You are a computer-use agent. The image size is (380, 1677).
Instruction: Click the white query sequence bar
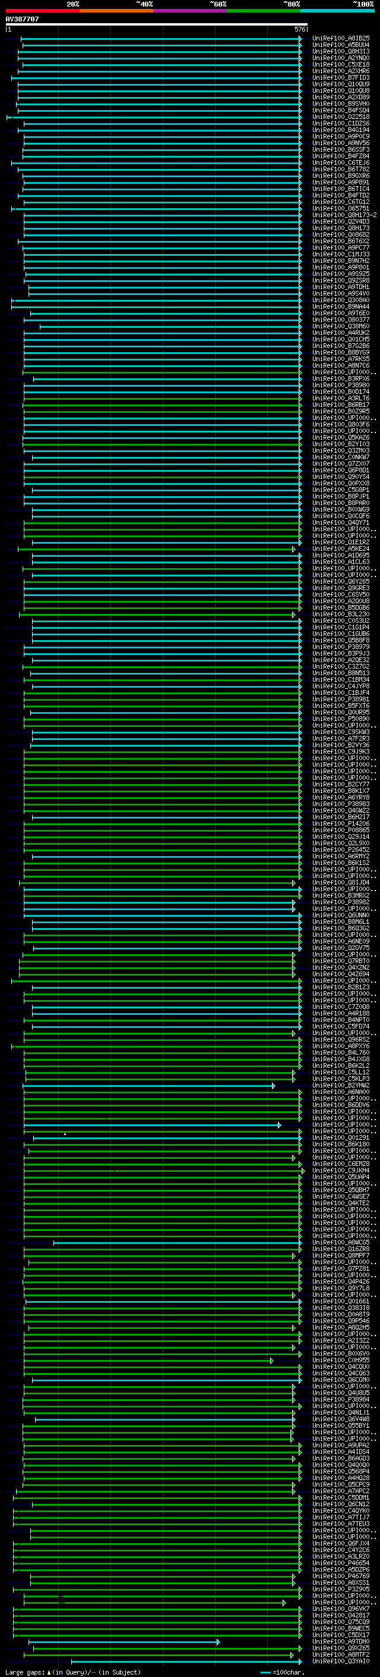tap(156, 25)
